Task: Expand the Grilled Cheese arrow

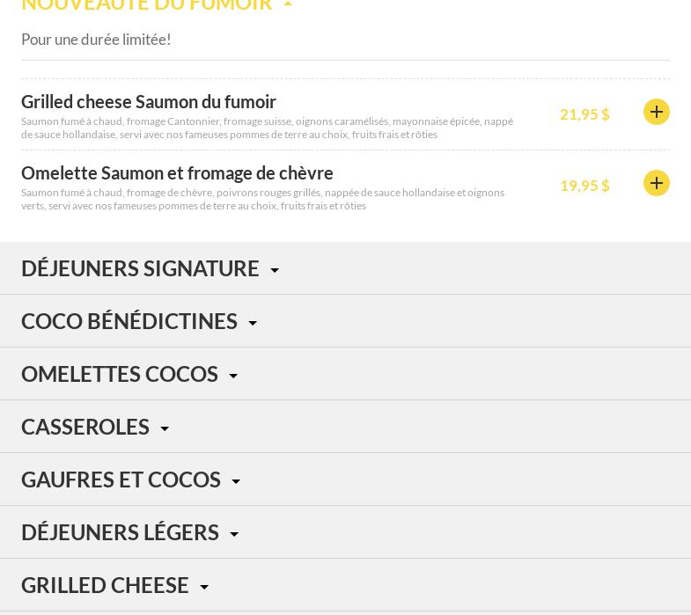Action: tap(204, 588)
